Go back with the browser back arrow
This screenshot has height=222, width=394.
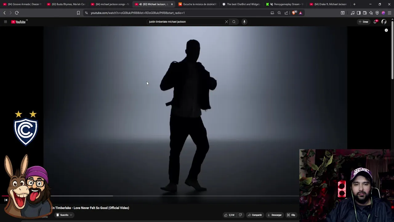point(4,13)
